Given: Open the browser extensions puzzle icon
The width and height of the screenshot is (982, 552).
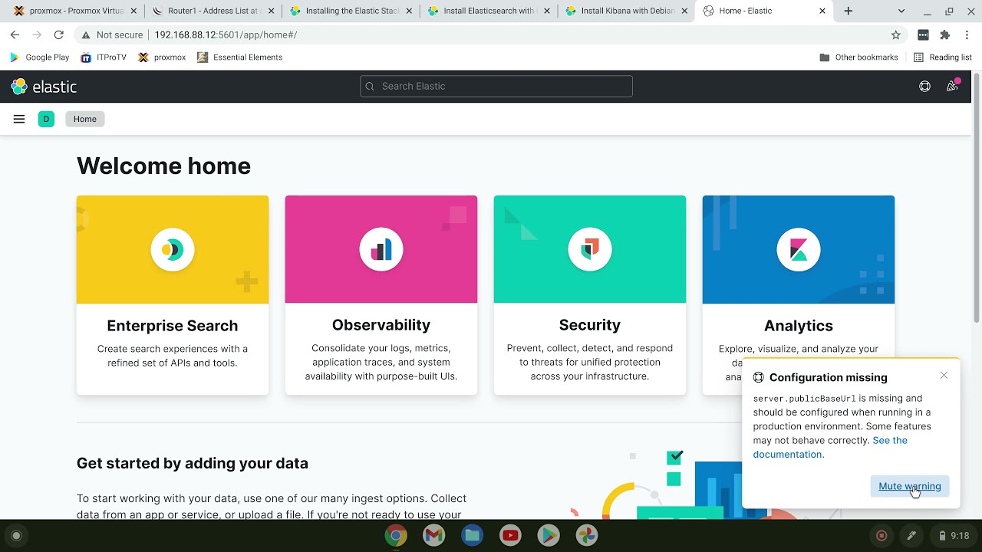Looking at the screenshot, I should [x=945, y=34].
